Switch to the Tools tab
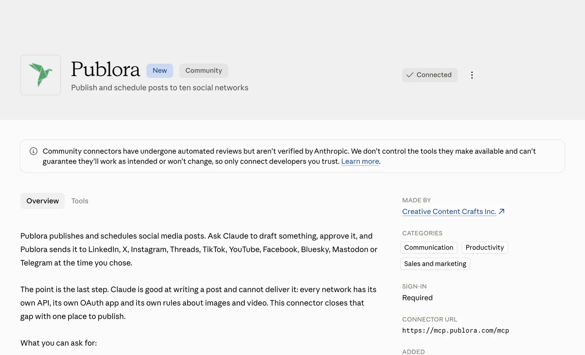Screen dimensions: 585x355 click(80, 201)
